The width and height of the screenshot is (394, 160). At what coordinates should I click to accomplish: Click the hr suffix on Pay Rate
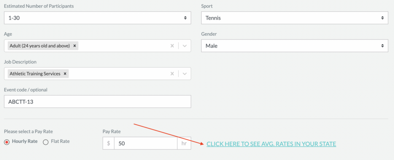pos(184,143)
